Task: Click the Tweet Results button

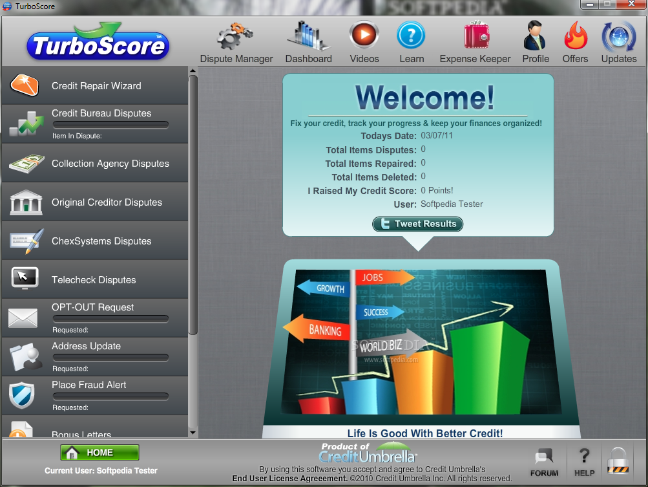Action: (417, 224)
